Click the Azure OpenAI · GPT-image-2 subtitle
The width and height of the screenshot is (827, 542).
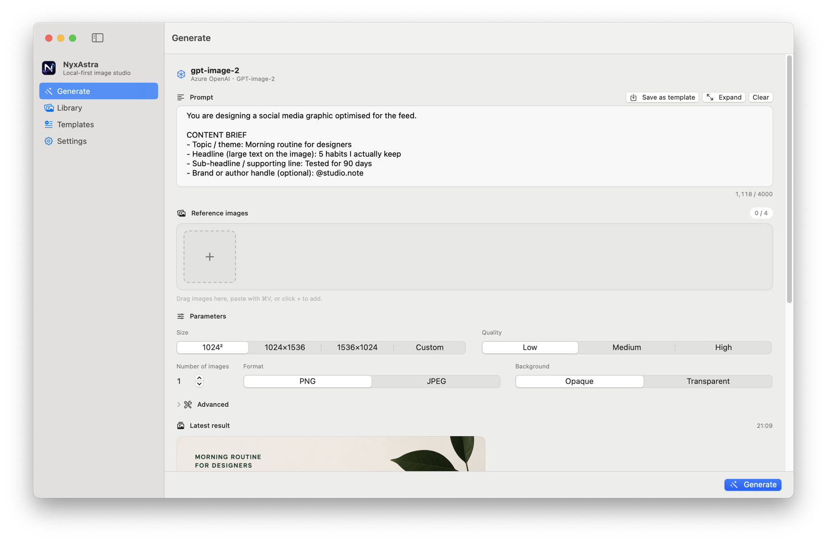pyautogui.click(x=233, y=79)
